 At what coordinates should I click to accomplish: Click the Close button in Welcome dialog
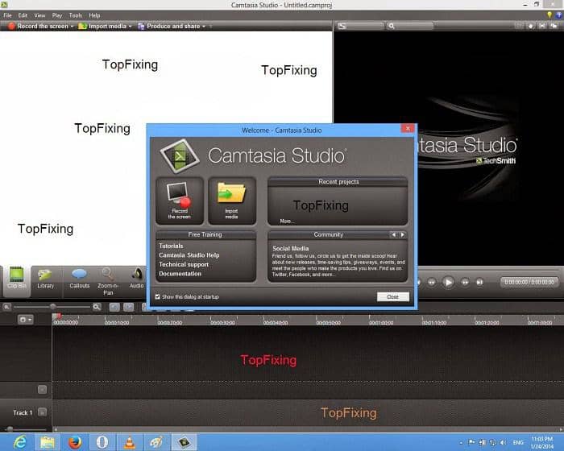[x=393, y=296]
